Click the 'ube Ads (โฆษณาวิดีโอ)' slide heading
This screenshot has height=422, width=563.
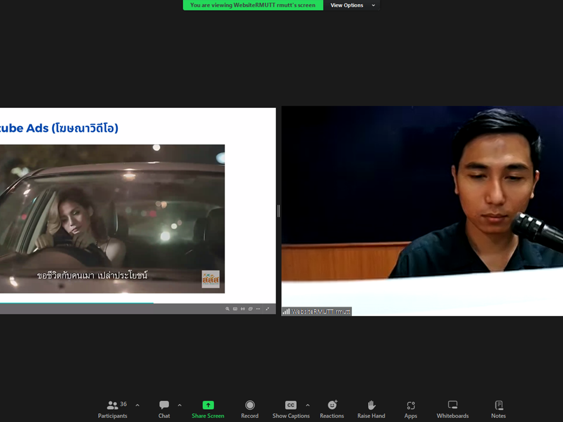tap(59, 128)
